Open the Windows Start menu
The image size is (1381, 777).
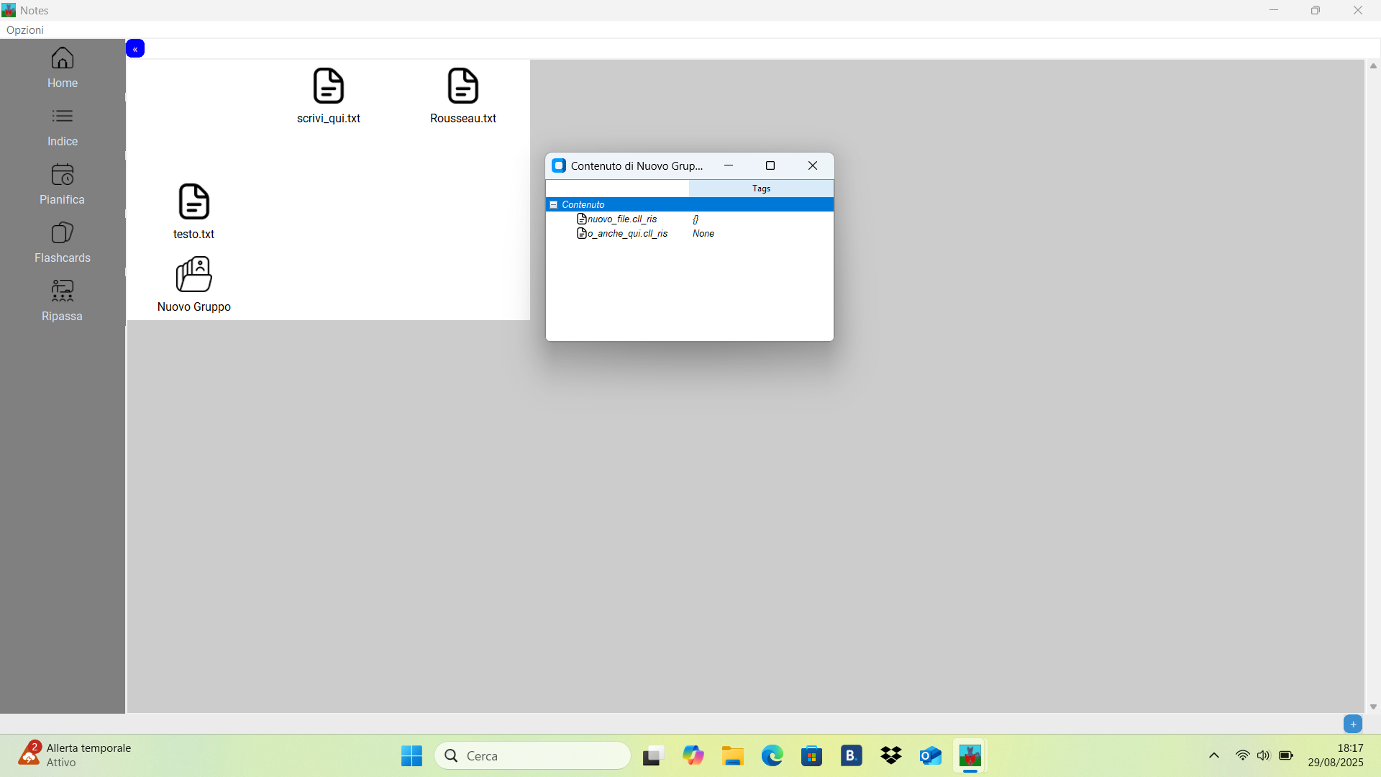coord(411,755)
